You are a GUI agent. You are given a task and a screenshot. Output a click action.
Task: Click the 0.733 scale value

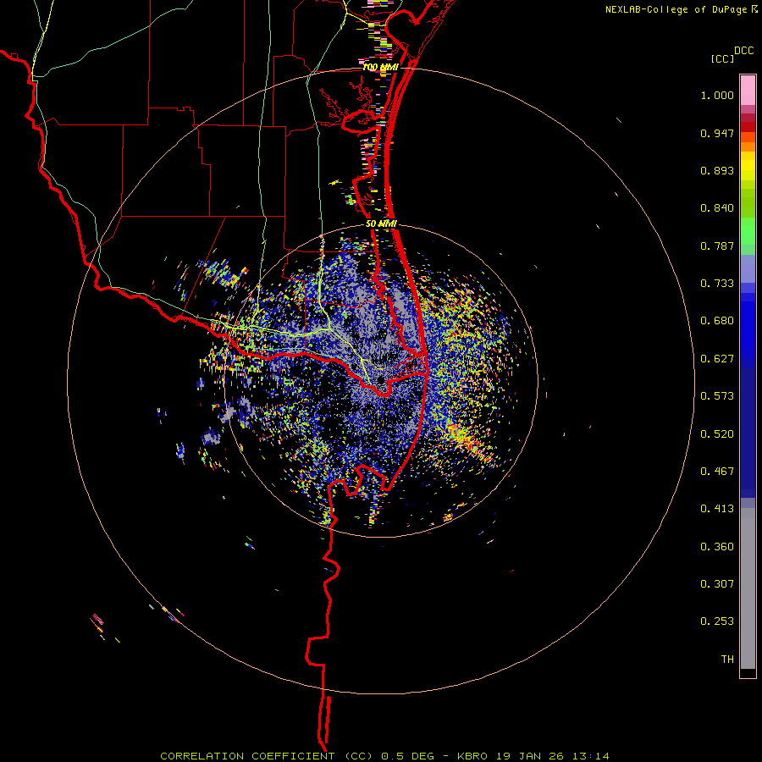click(717, 284)
